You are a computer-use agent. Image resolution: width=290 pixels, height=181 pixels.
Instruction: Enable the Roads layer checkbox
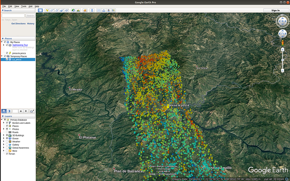point(7,132)
